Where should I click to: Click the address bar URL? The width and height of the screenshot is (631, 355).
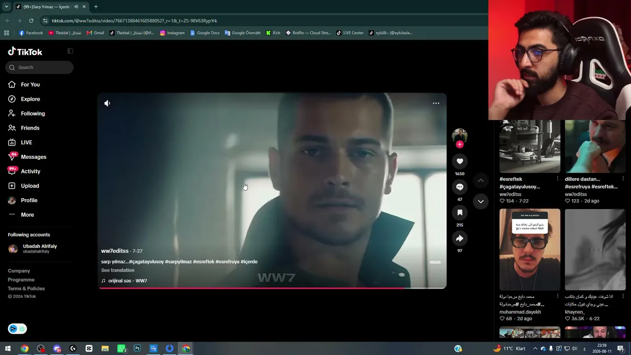(x=135, y=21)
